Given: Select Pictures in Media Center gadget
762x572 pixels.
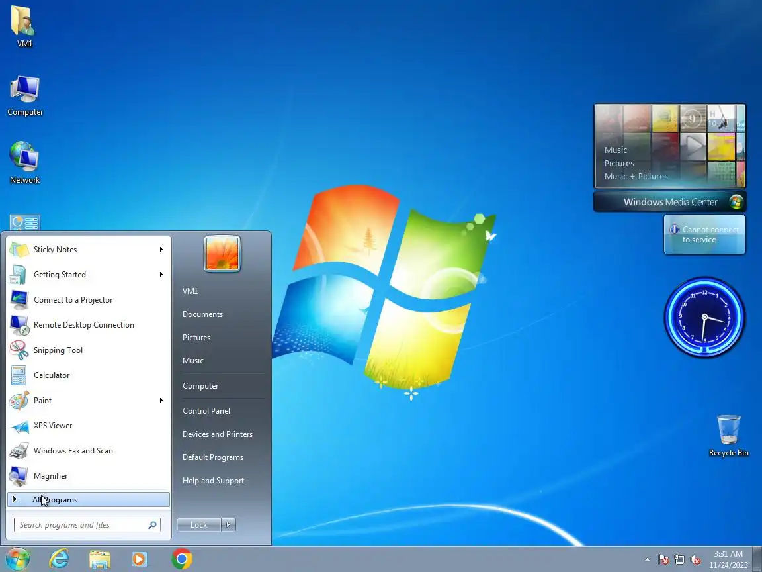Looking at the screenshot, I should 619,164.
